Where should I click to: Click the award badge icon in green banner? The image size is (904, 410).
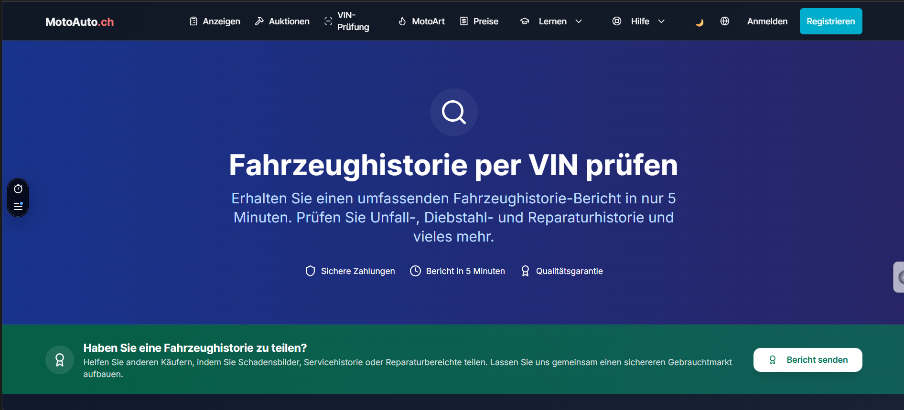click(60, 360)
